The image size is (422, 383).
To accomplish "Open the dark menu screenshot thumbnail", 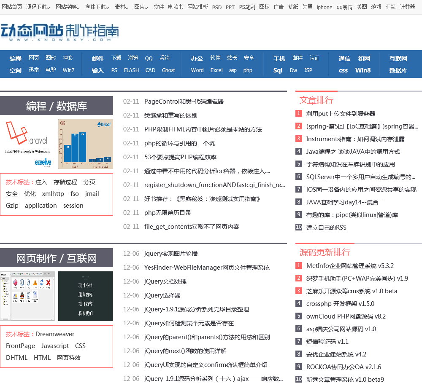I will 86,296.
